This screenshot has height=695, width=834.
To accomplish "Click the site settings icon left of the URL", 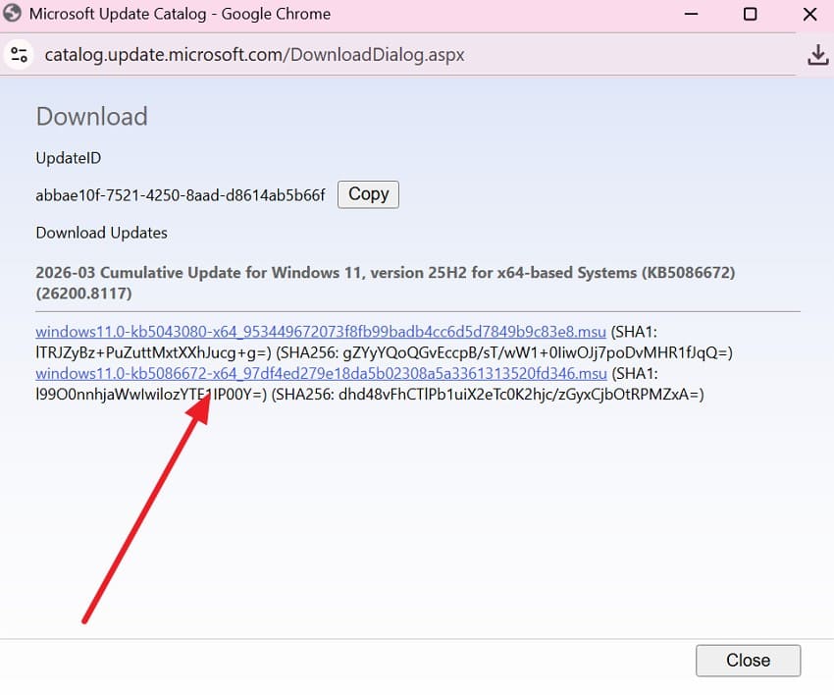I will [x=20, y=55].
